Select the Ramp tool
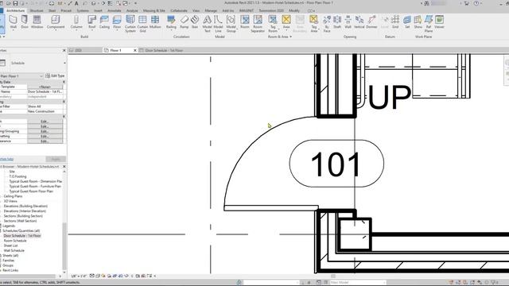Screen dimensions: 509x286 pyautogui.click(x=184, y=21)
